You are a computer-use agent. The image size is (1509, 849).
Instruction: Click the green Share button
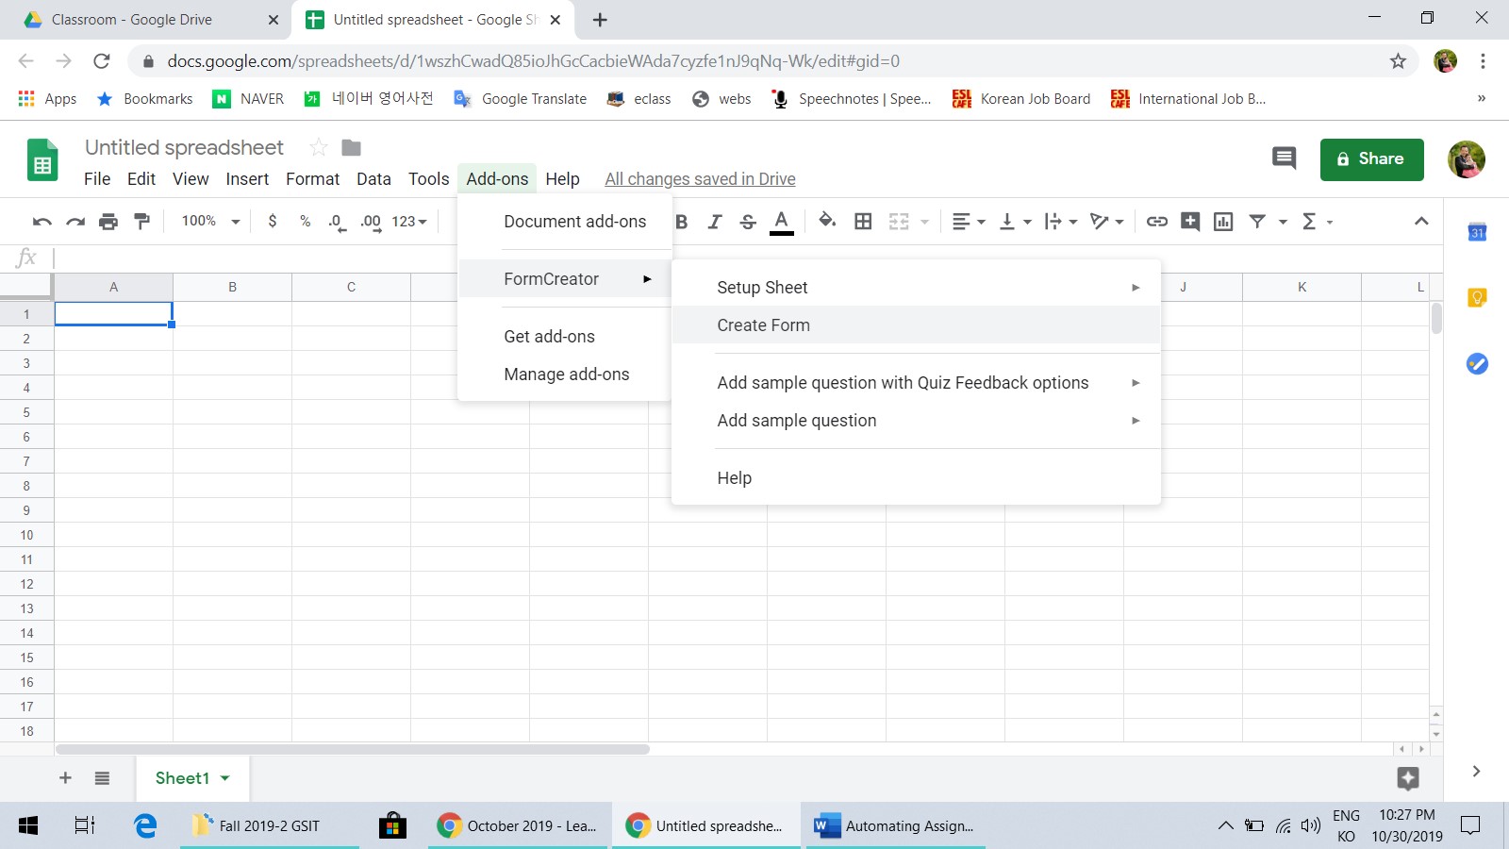(1371, 159)
